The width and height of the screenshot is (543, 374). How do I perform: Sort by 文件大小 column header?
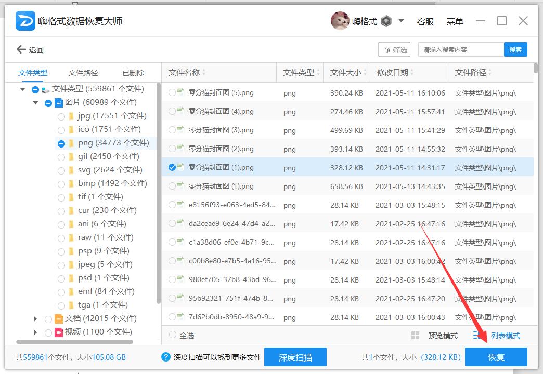[x=348, y=73]
